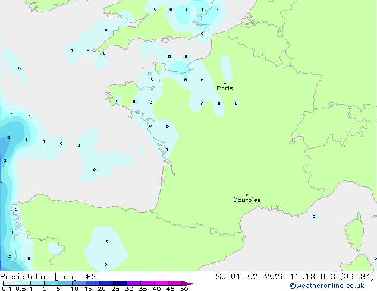Click the Dourbies location marker dot
Image resolution: width=377 pixels, height=291 pixels.
coord(247,195)
